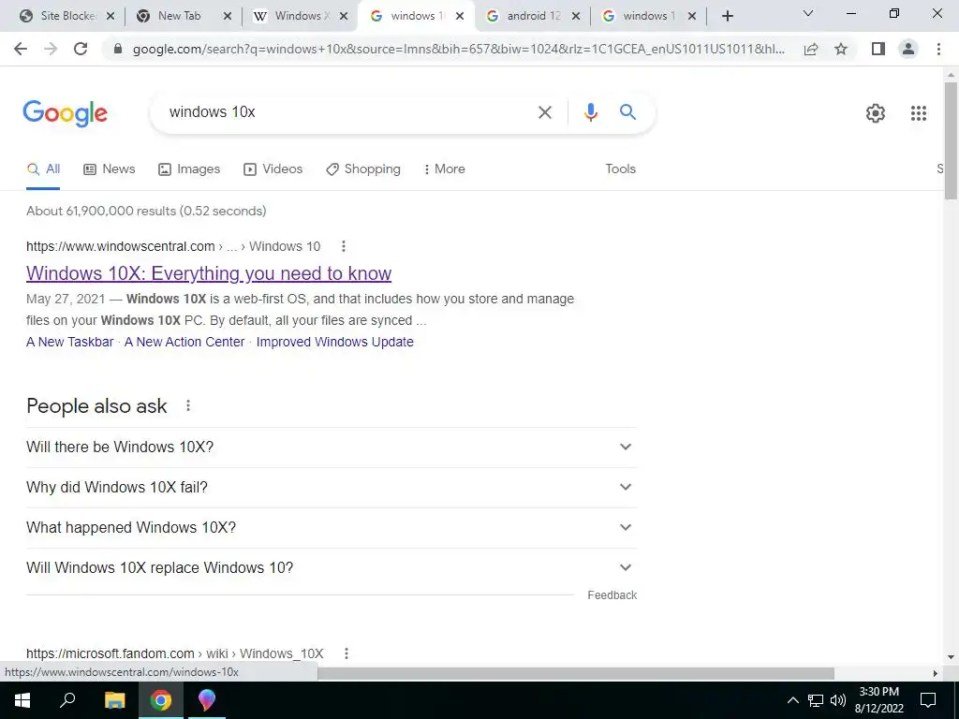The height and width of the screenshot is (719, 959).
Task: Click the browser address bar URL
Action: (459, 49)
